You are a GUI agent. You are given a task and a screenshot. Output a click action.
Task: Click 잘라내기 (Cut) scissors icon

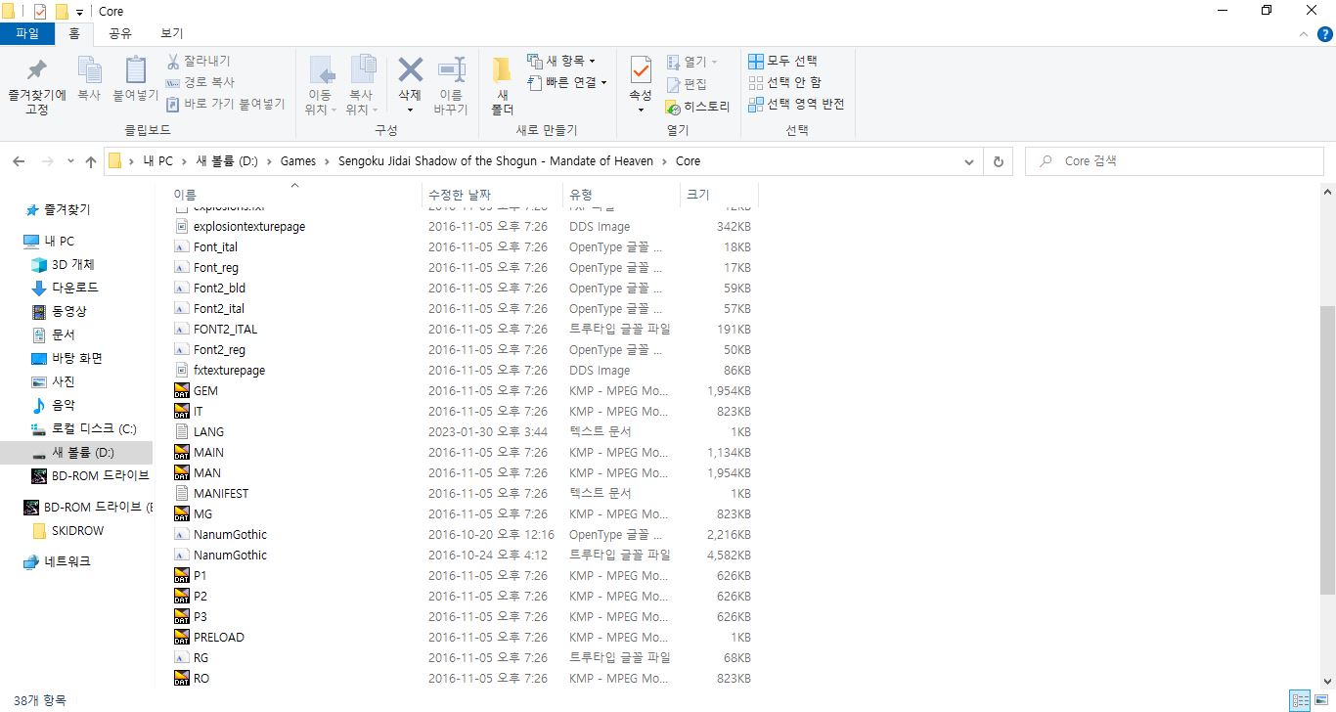click(199, 61)
